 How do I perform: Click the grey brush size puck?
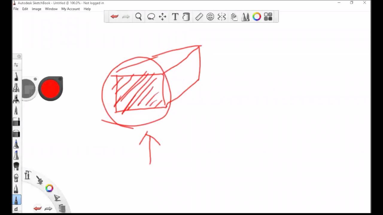point(29,89)
